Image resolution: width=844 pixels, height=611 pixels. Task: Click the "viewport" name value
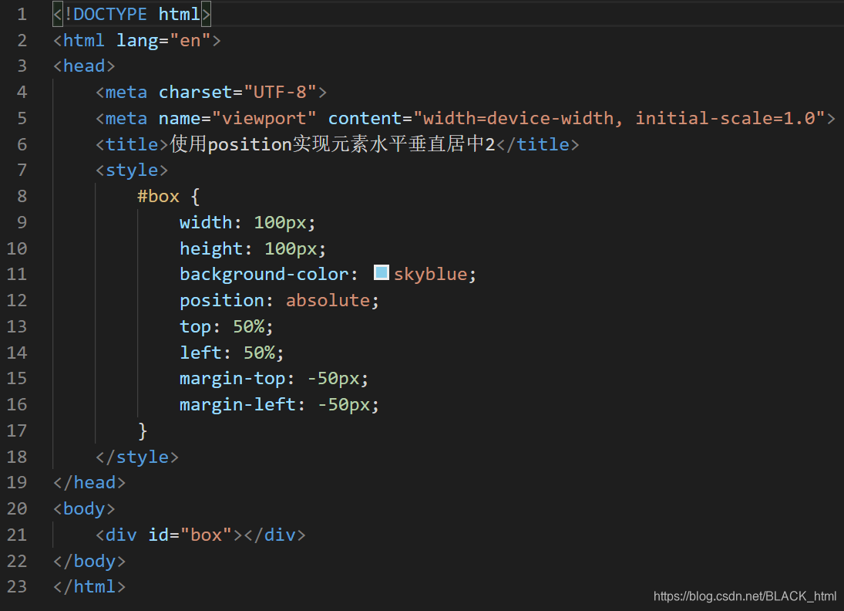[264, 118]
